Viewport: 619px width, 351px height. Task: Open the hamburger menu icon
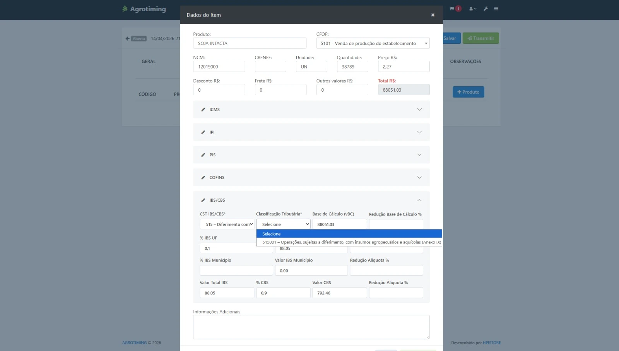(496, 9)
